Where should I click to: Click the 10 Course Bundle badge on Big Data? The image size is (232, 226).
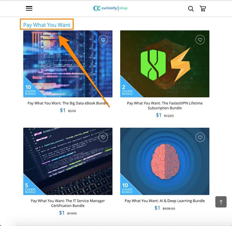coord(30,90)
